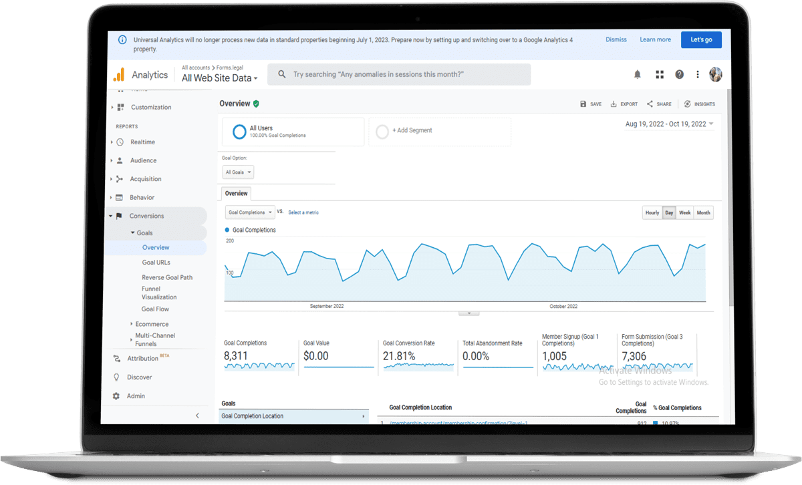Click + Add Segment
Image resolution: width=802 pixels, height=485 pixels.
(412, 130)
